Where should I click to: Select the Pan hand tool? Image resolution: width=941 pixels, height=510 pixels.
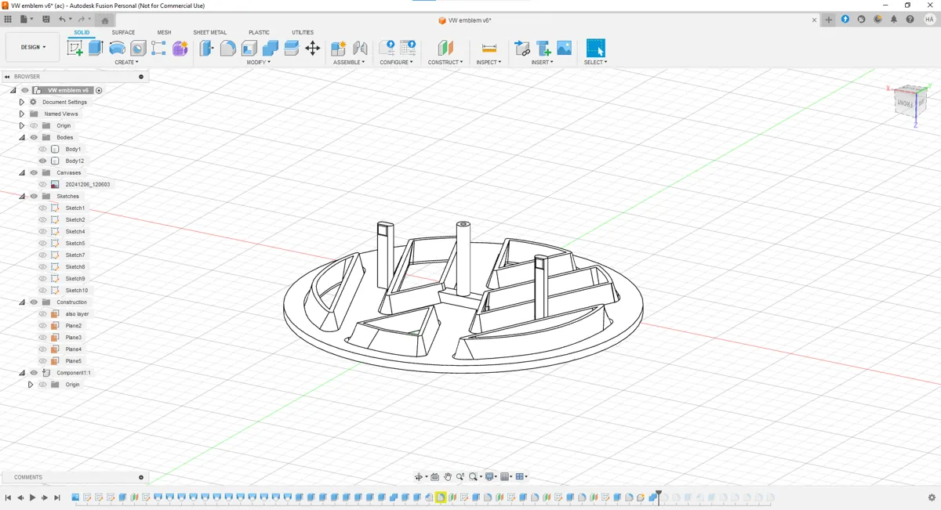(448, 476)
